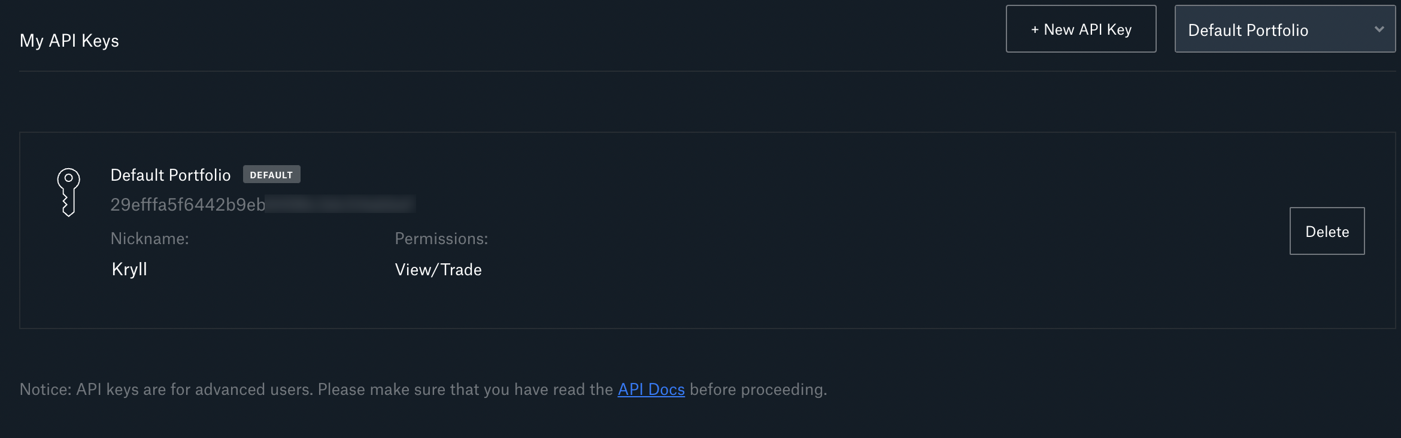Delete the Kryll API key
This screenshot has height=438, width=1401.
pos(1327,231)
